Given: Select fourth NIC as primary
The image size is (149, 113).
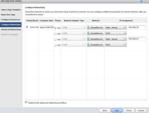Looking at the screenshot, I should [x=56, y=45].
